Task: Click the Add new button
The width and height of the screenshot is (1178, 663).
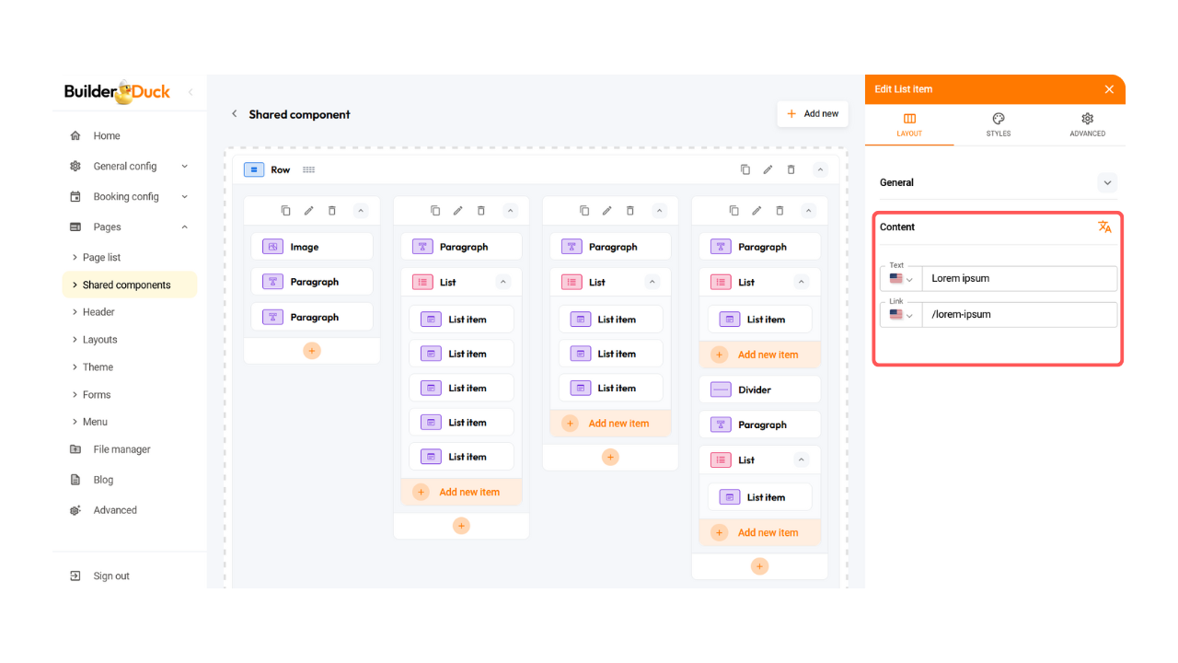Action: [812, 114]
